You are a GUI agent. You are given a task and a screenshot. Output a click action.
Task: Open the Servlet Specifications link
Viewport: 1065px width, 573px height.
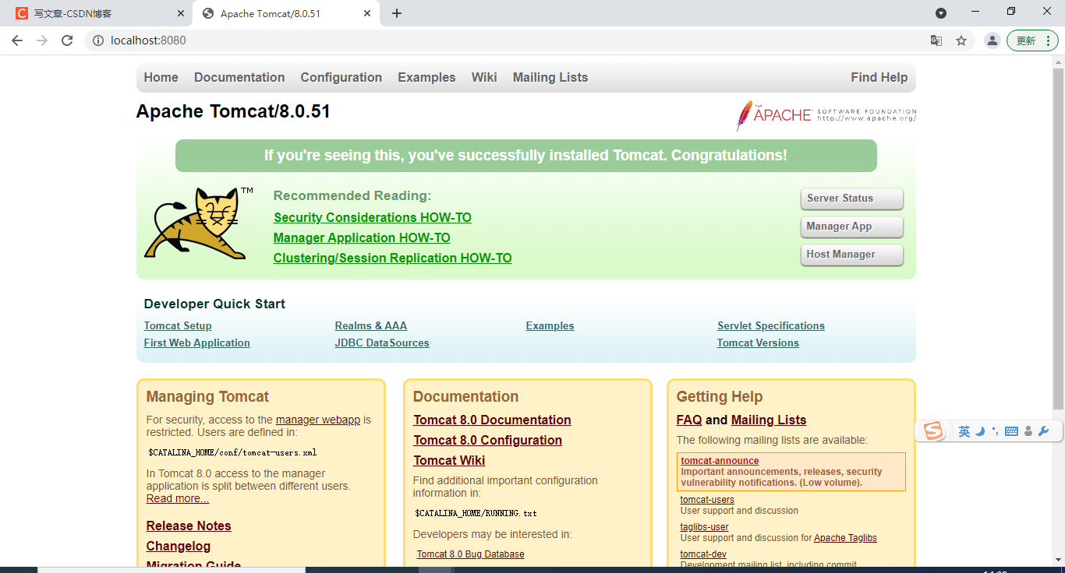point(771,326)
